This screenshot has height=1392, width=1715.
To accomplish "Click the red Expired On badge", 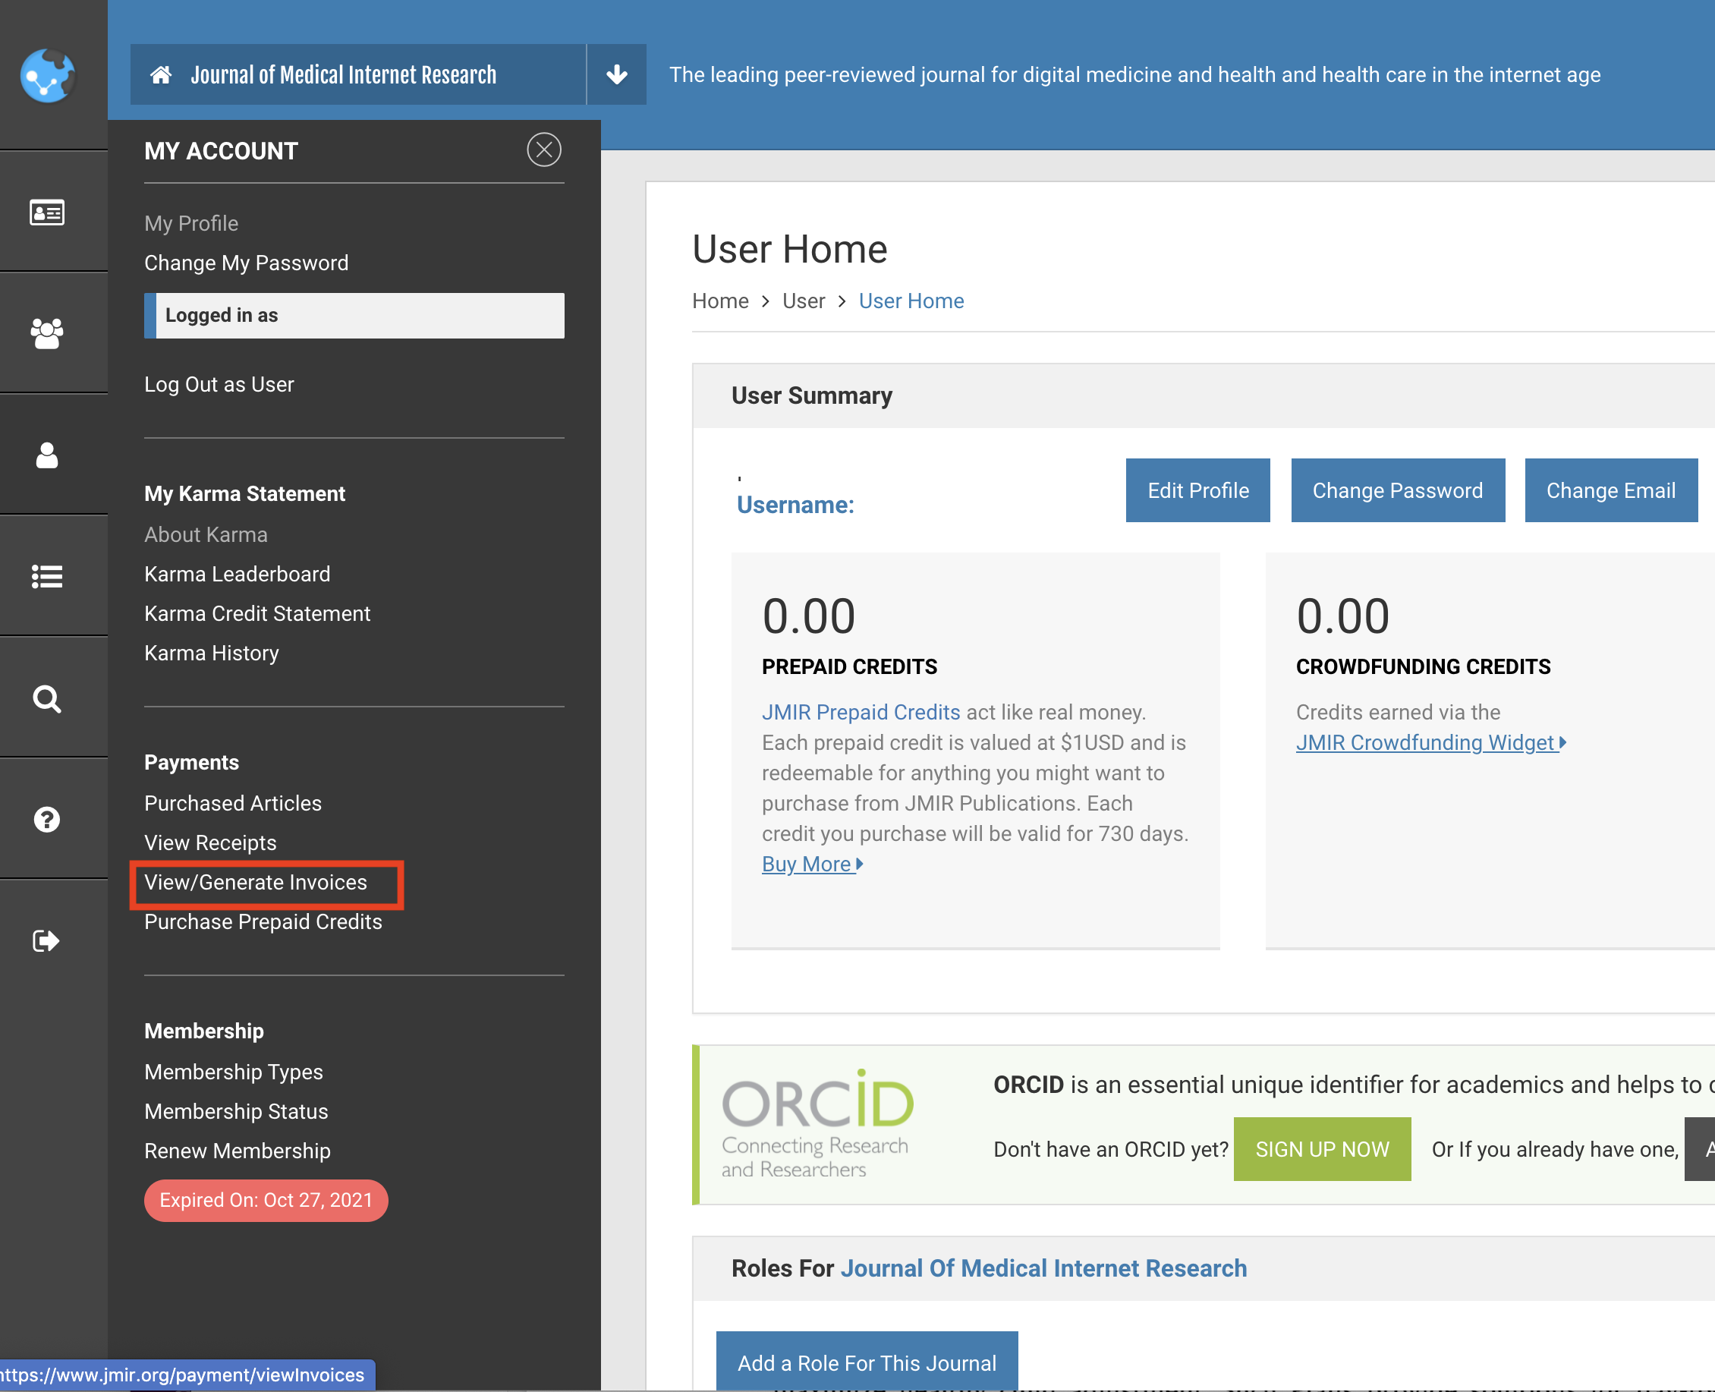I will tap(266, 1199).
